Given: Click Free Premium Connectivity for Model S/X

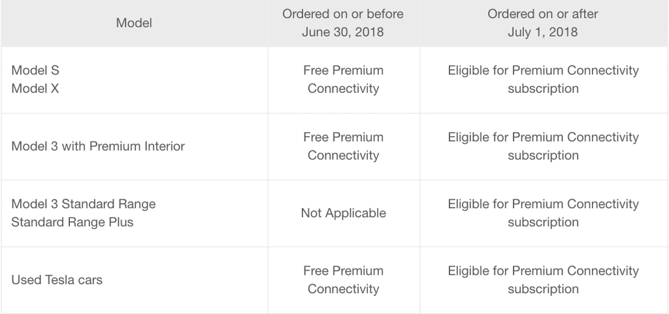Looking at the screenshot, I should tap(344, 80).
